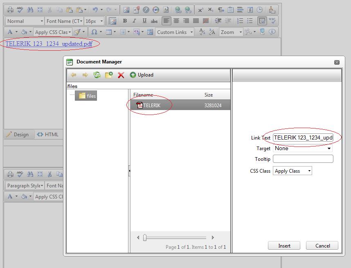Click the Document Manager pager slider handle
The image size is (351, 268).
click(145, 237)
